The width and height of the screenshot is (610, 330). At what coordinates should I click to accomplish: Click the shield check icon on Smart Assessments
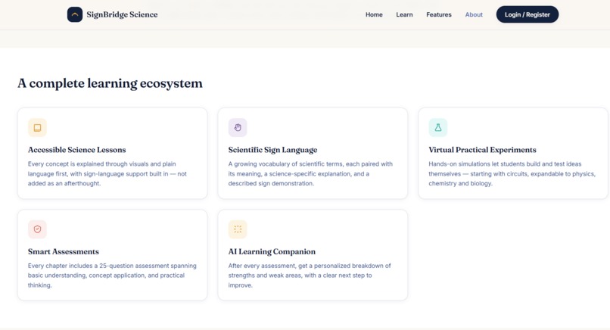click(37, 229)
